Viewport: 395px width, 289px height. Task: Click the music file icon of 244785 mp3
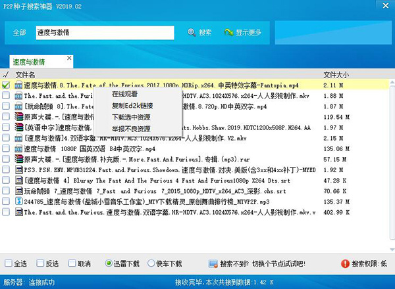click(x=18, y=202)
